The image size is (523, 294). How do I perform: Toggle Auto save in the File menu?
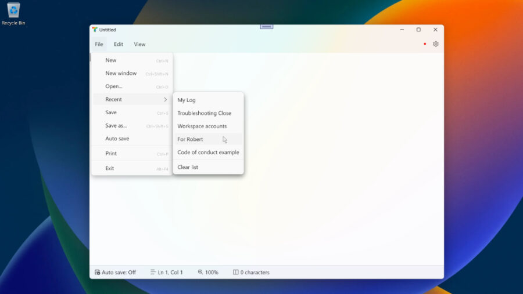point(117,139)
